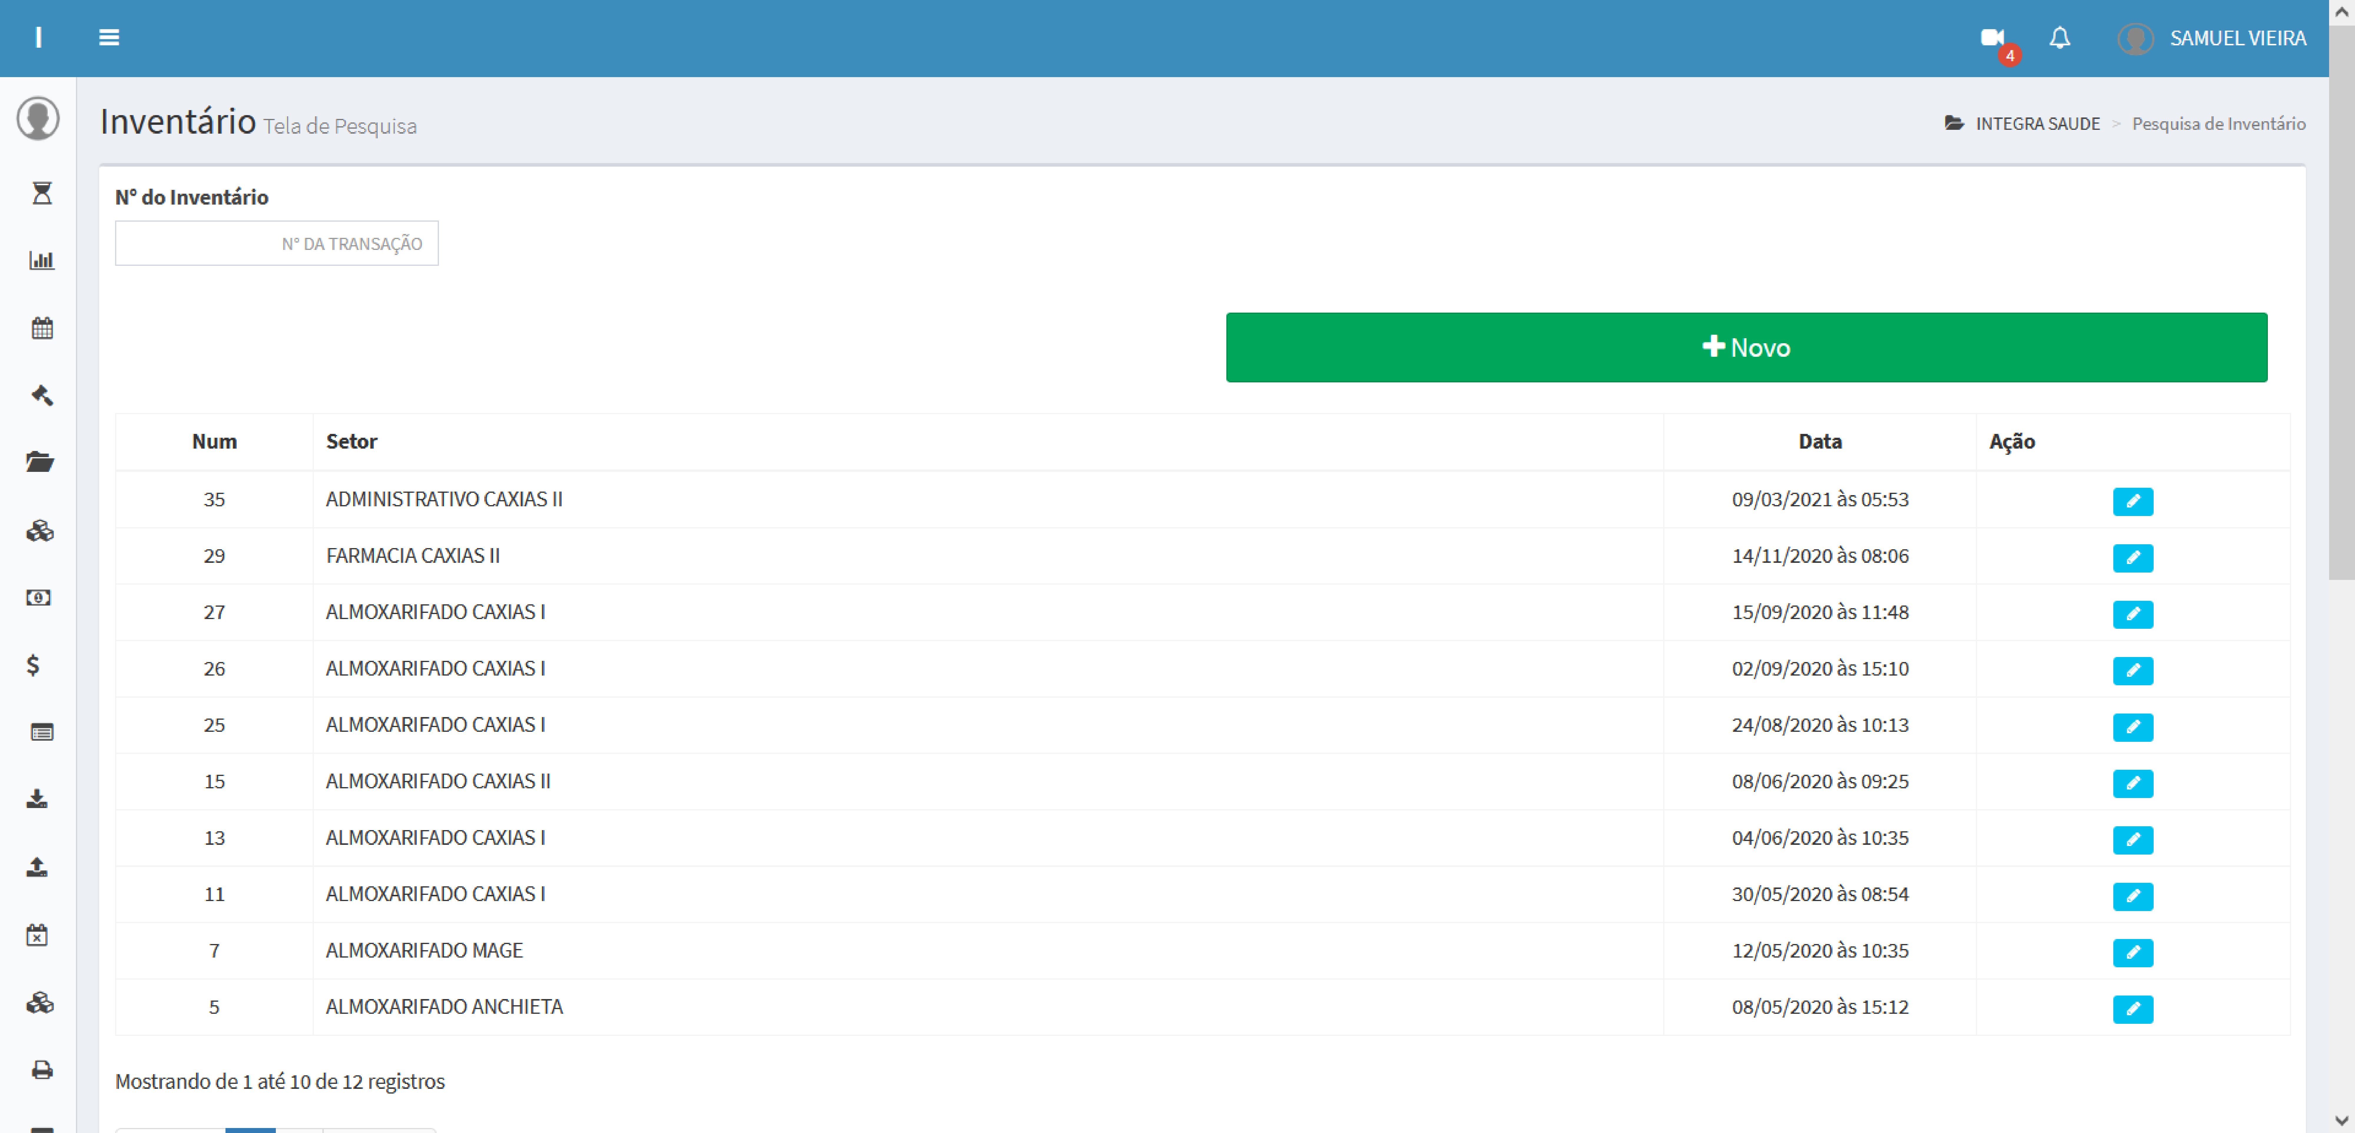Edit inventory number 27
The width and height of the screenshot is (2355, 1133).
coord(2133,615)
